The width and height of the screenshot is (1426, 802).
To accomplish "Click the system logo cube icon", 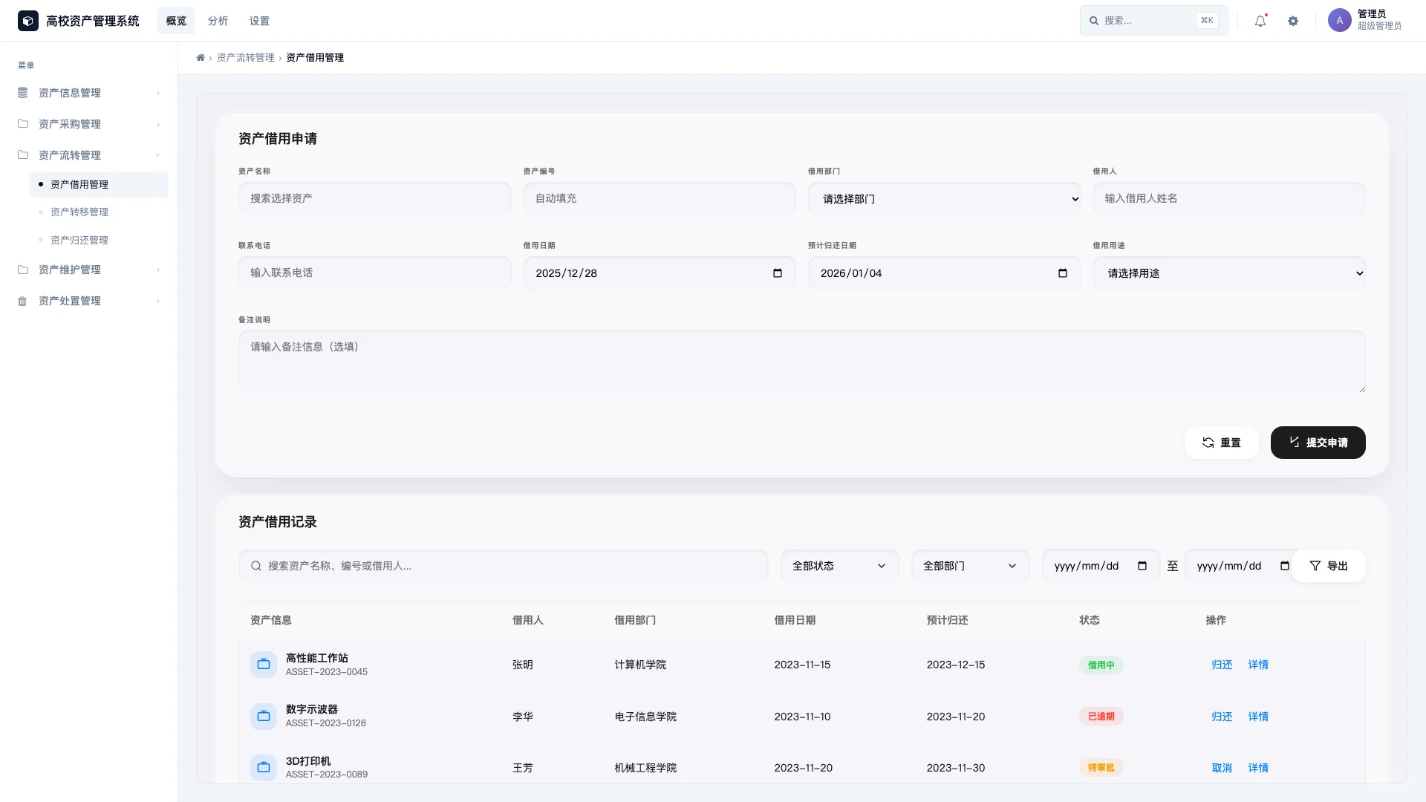I will (x=28, y=21).
